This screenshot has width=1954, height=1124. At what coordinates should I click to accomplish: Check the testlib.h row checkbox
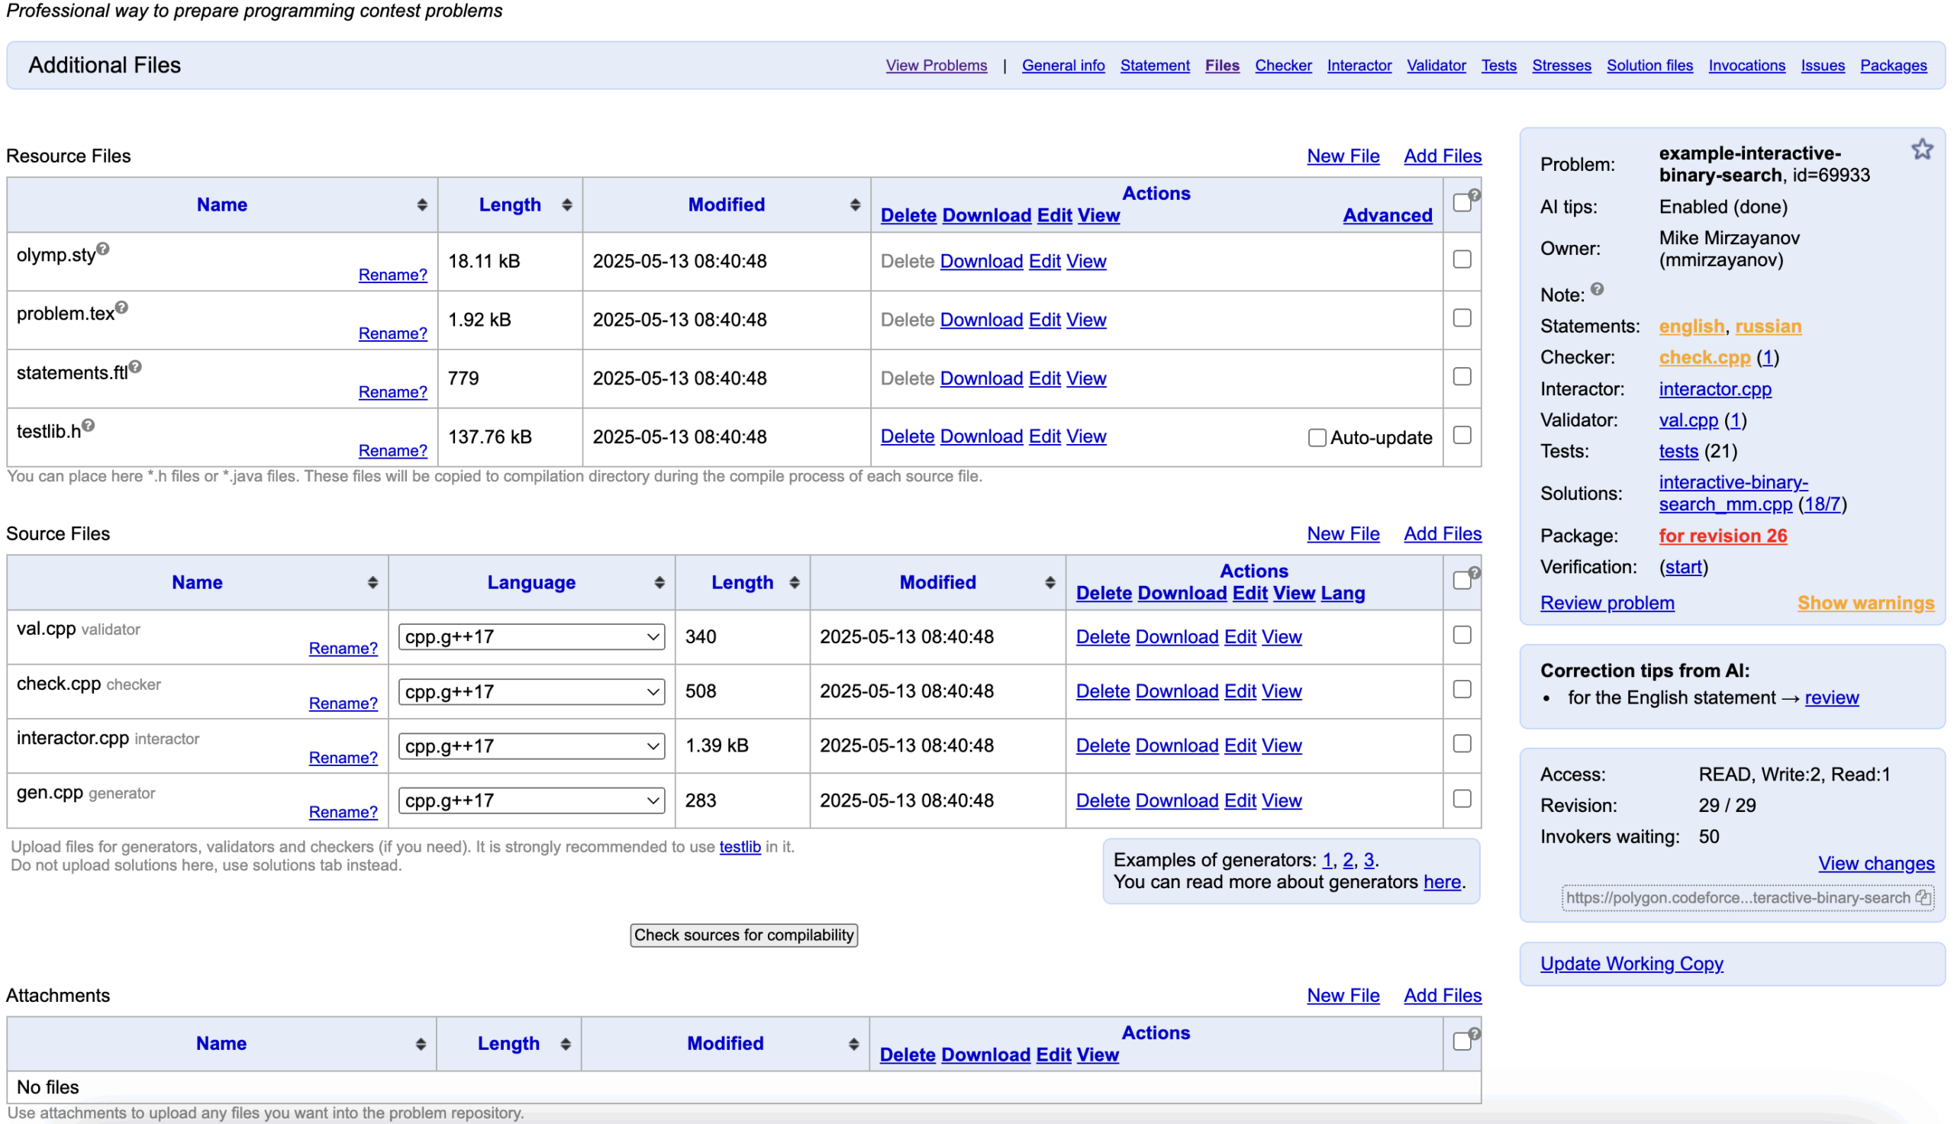pyautogui.click(x=1462, y=436)
